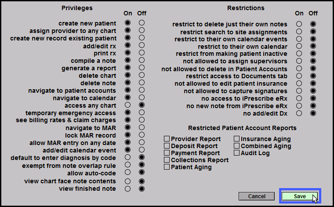The width and height of the screenshot is (334, 207).
Task: Click the Cancel button
Action: coord(257,196)
